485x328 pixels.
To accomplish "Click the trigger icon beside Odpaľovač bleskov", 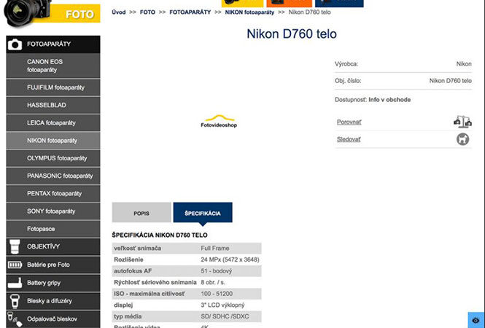I will tap(15, 319).
